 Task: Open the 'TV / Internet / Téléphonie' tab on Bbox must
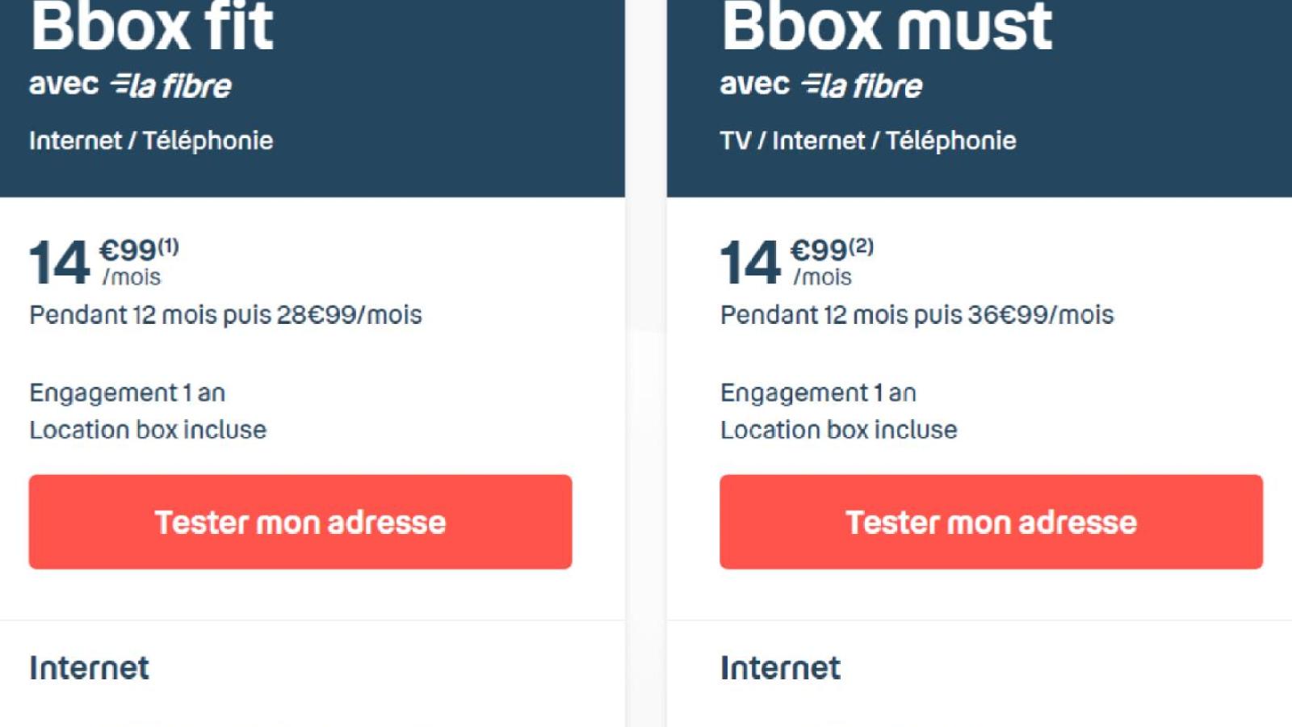[868, 139]
